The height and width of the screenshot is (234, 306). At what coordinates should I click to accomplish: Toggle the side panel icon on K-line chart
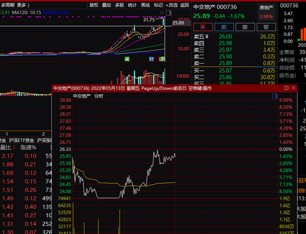[x=168, y=13]
